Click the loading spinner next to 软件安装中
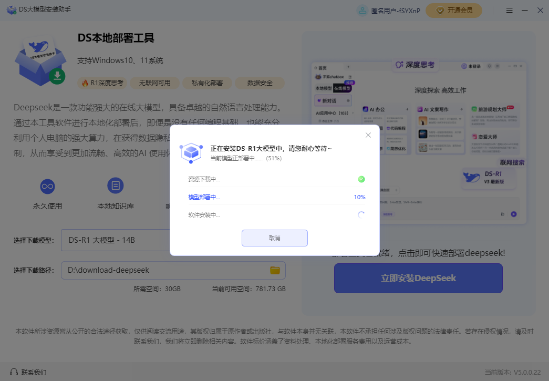The height and width of the screenshot is (381, 549). [361, 214]
